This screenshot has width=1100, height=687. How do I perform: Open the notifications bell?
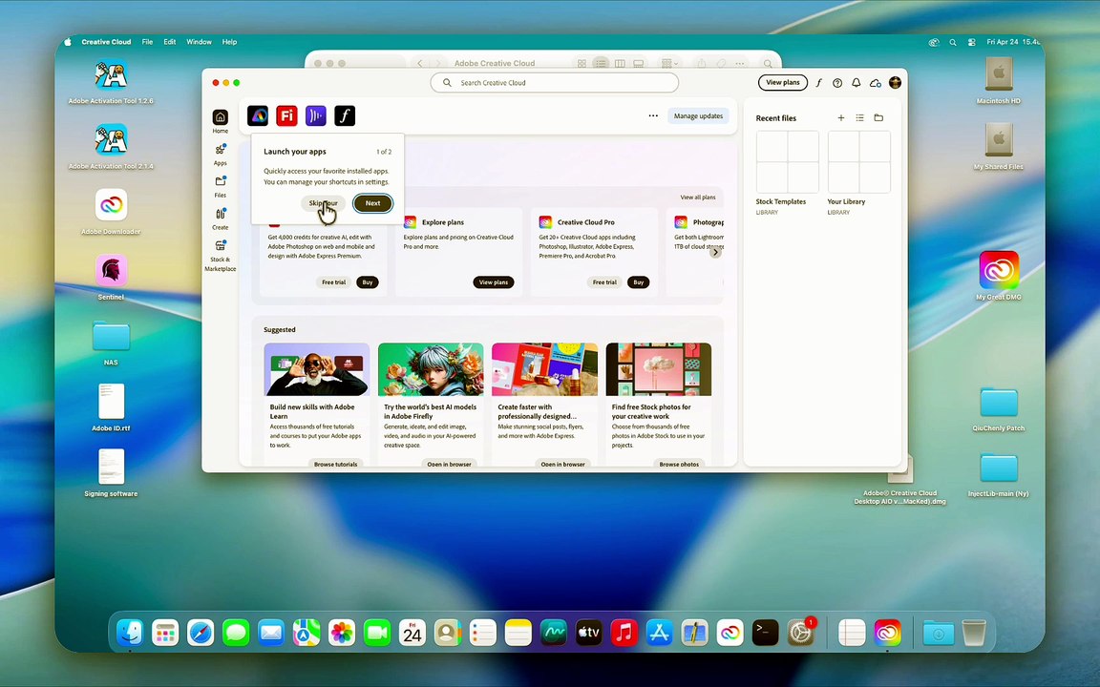[x=857, y=83]
